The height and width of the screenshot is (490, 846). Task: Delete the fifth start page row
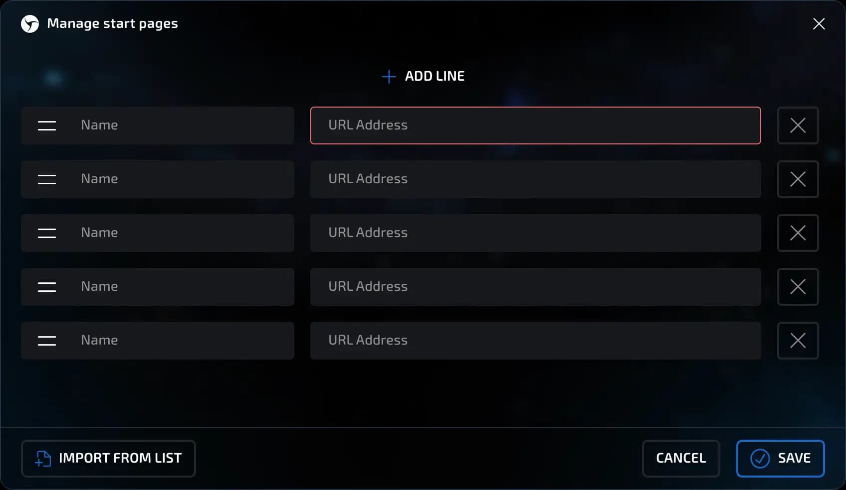click(x=798, y=341)
